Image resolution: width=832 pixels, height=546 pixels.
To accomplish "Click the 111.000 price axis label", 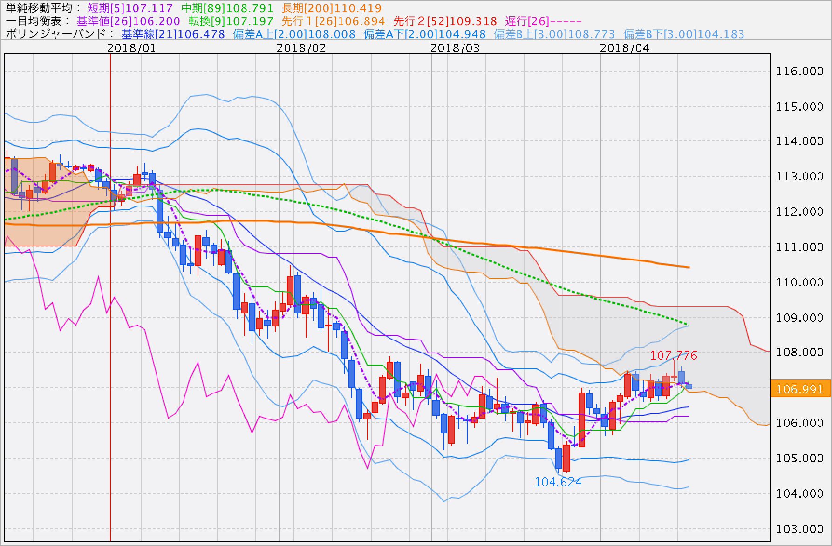I will pyautogui.click(x=800, y=247).
